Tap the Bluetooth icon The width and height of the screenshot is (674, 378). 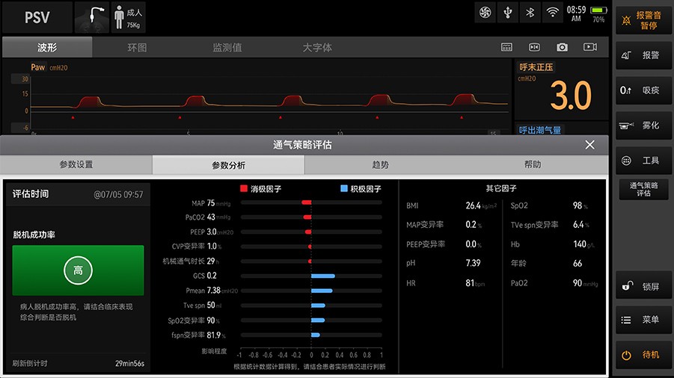(530, 13)
